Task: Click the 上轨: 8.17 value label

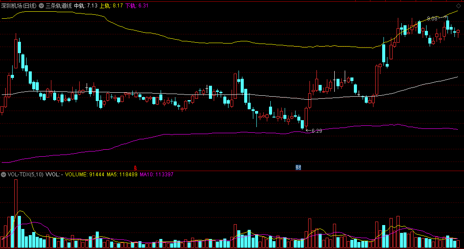Action: click(111, 6)
